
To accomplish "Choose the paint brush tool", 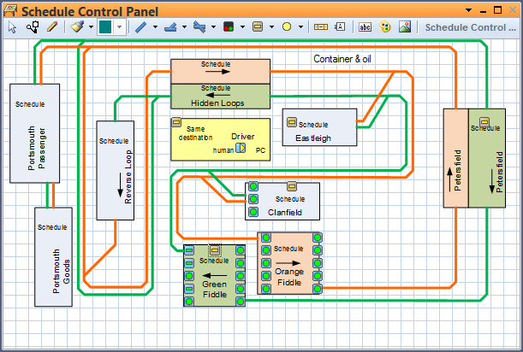I will (x=76, y=26).
